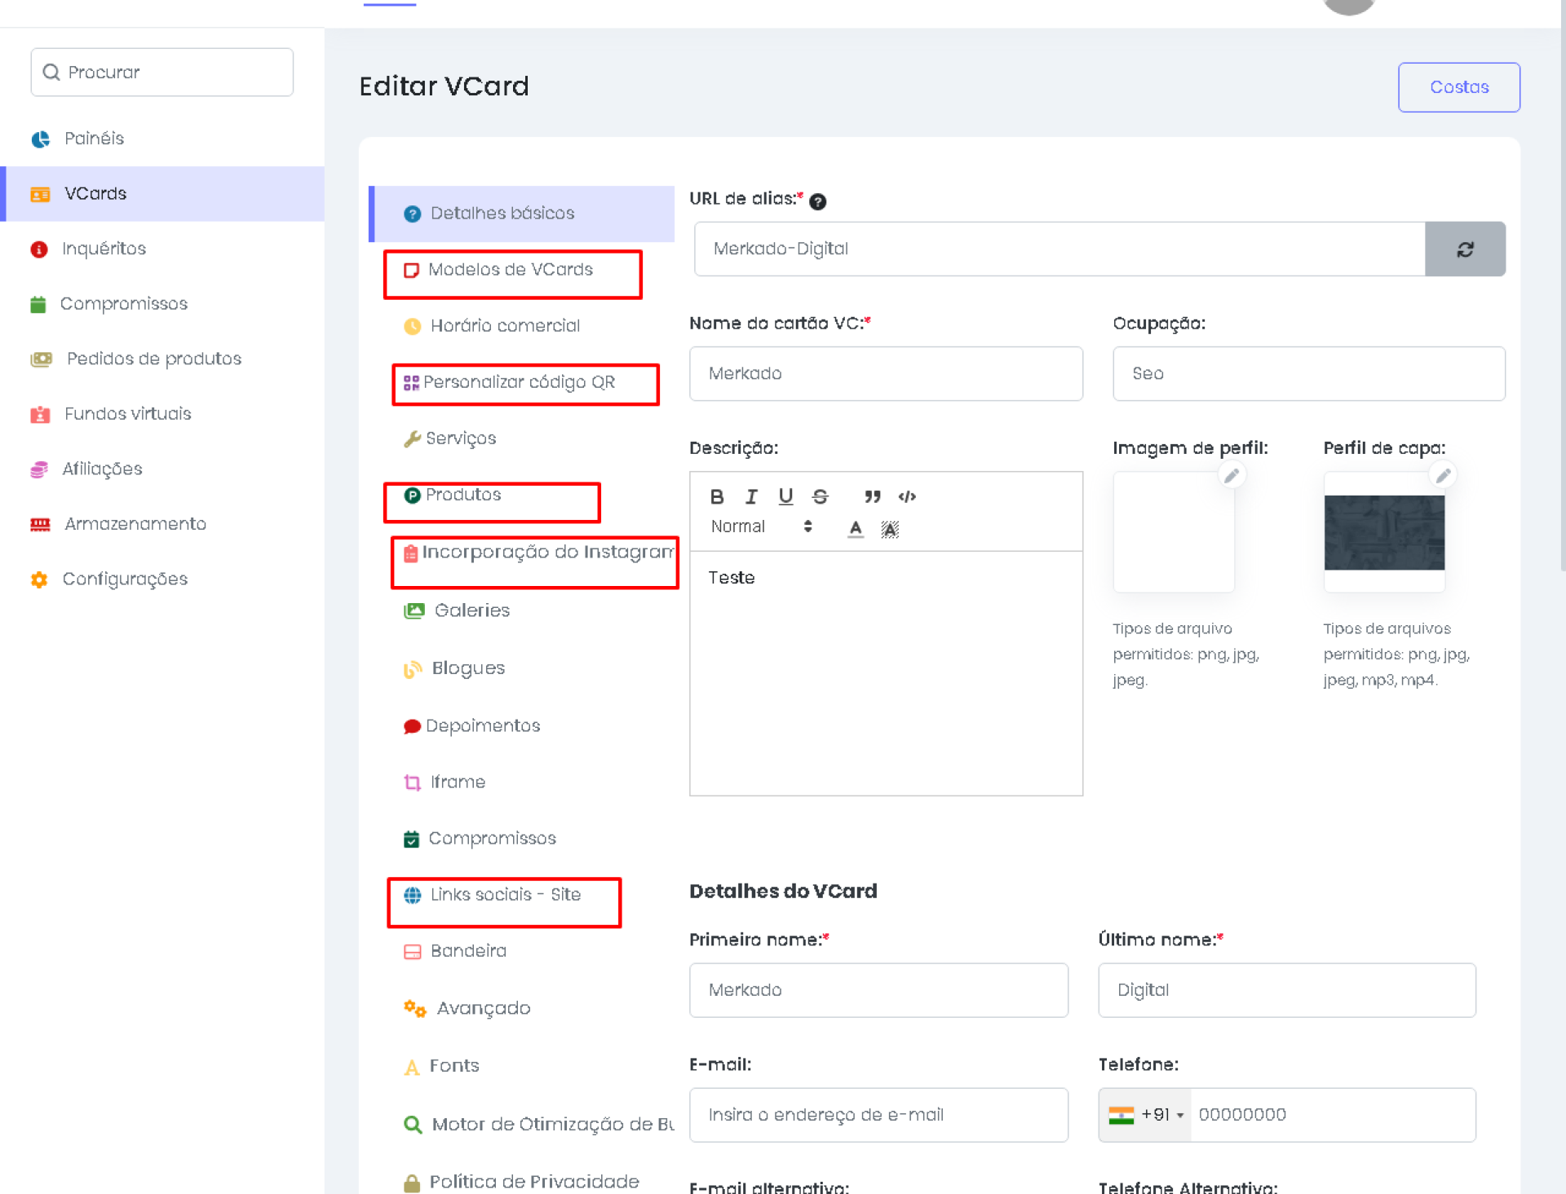Toggle strikethrough in description editor
Screen dimensions: 1566x1194
(x=820, y=496)
